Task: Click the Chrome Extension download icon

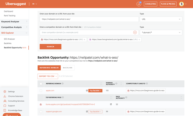Action: click(5, 96)
